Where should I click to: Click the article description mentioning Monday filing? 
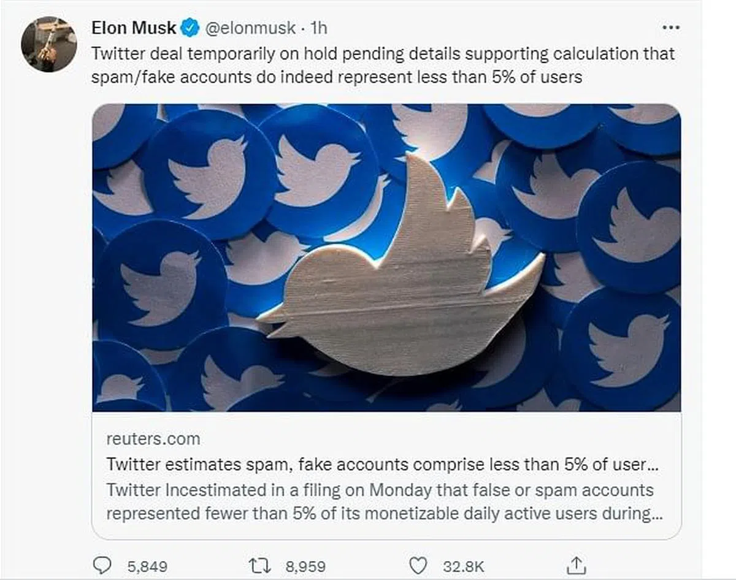click(x=380, y=490)
